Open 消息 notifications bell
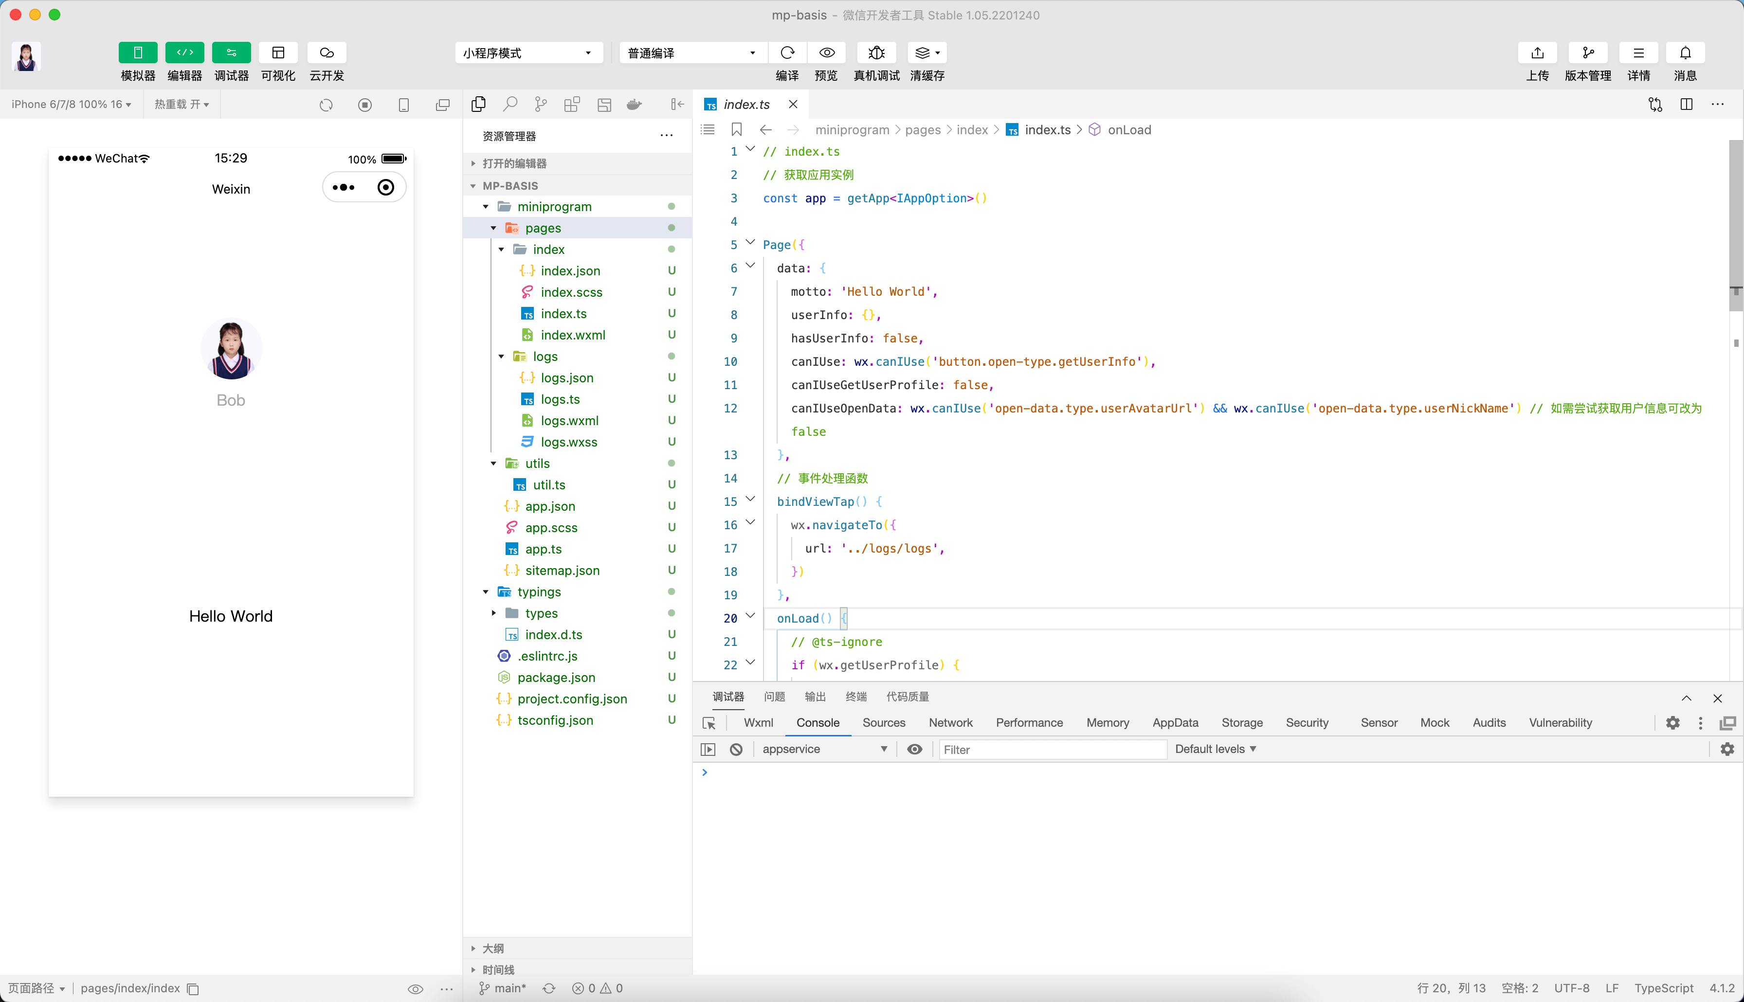 [1685, 53]
